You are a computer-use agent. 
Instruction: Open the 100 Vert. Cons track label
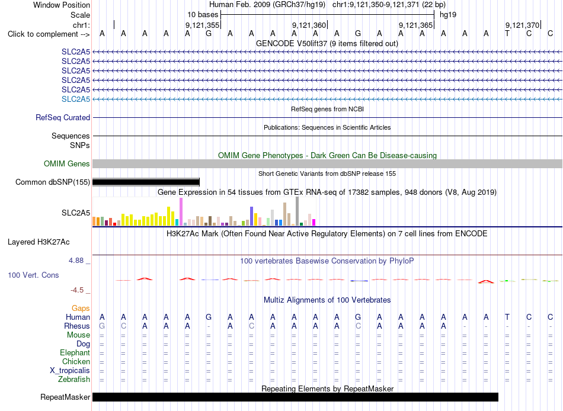click(33, 275)
